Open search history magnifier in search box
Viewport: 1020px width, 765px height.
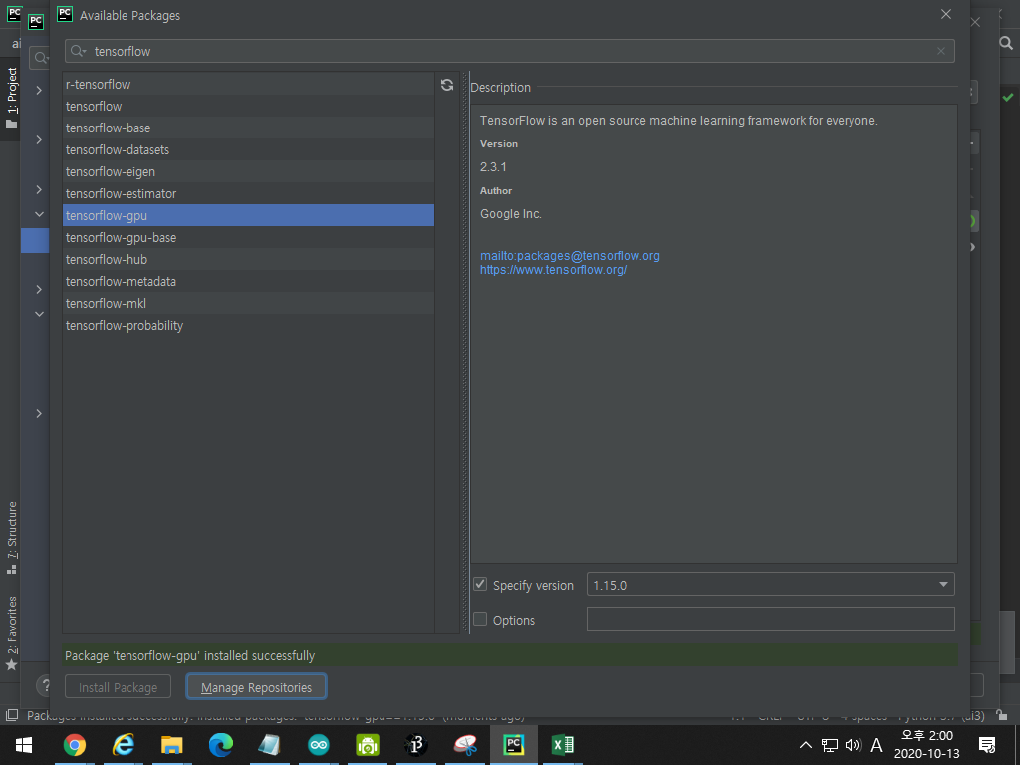tap(78, 51)
